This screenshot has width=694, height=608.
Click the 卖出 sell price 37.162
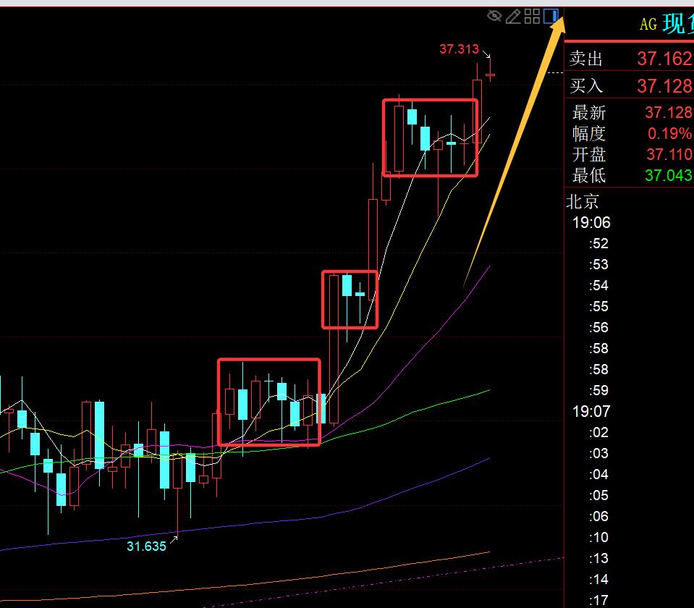point(664,59)
